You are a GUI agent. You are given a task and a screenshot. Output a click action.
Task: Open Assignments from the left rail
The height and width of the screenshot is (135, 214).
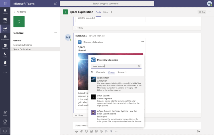click(x=5, y=38)
